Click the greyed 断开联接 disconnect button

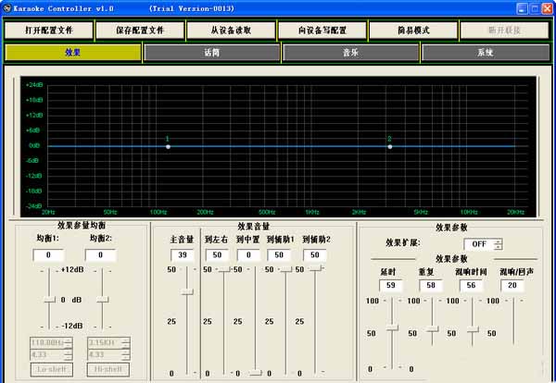click(504, 31)
